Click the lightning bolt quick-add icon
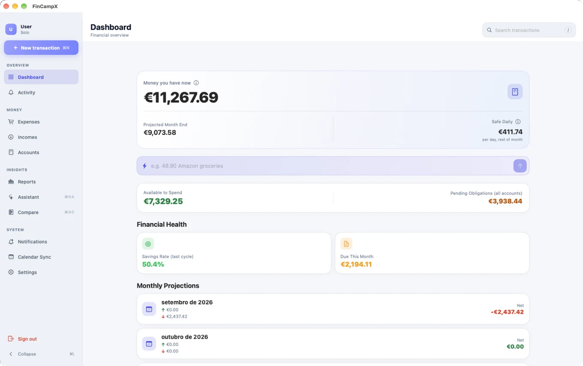 pyautogui.click(x=144, y=166)
